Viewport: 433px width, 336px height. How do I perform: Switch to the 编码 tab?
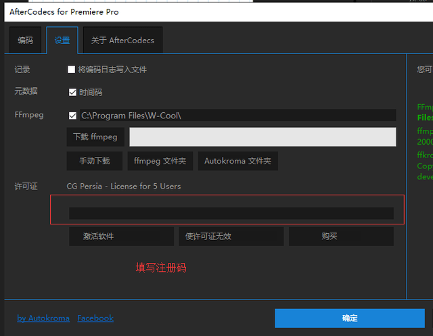tap(25, 40)
